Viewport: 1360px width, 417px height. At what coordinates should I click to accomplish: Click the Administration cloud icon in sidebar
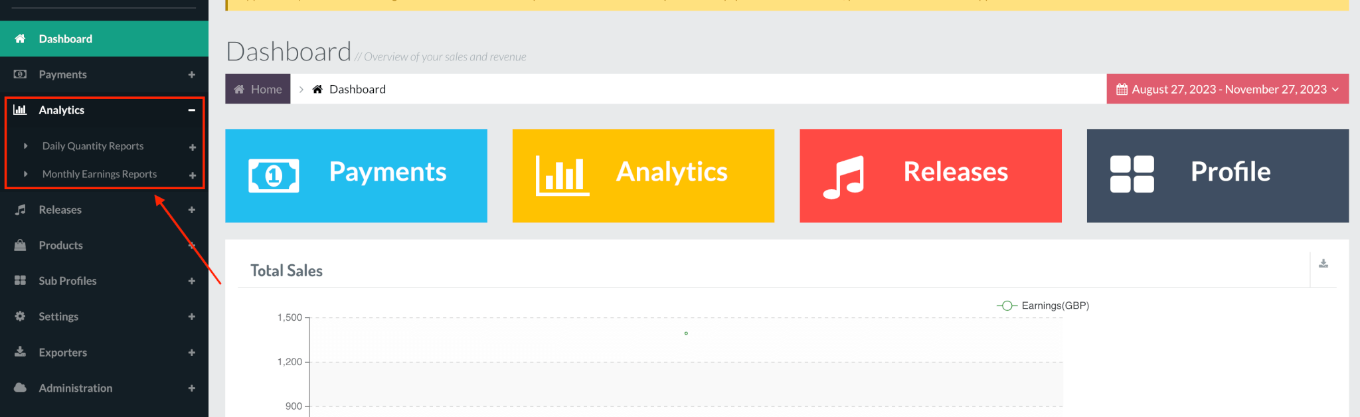[x=21, y=388]
